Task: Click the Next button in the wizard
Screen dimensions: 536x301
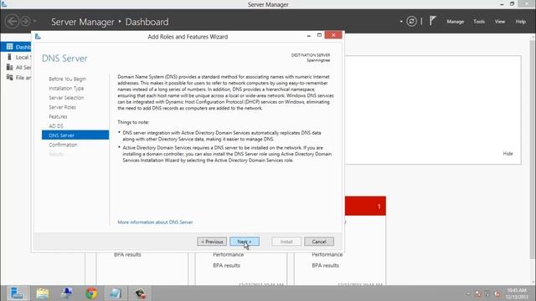Action: pyautogui.click(x=245, y=242)
